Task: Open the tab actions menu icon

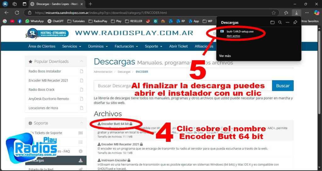Action: 25,4
